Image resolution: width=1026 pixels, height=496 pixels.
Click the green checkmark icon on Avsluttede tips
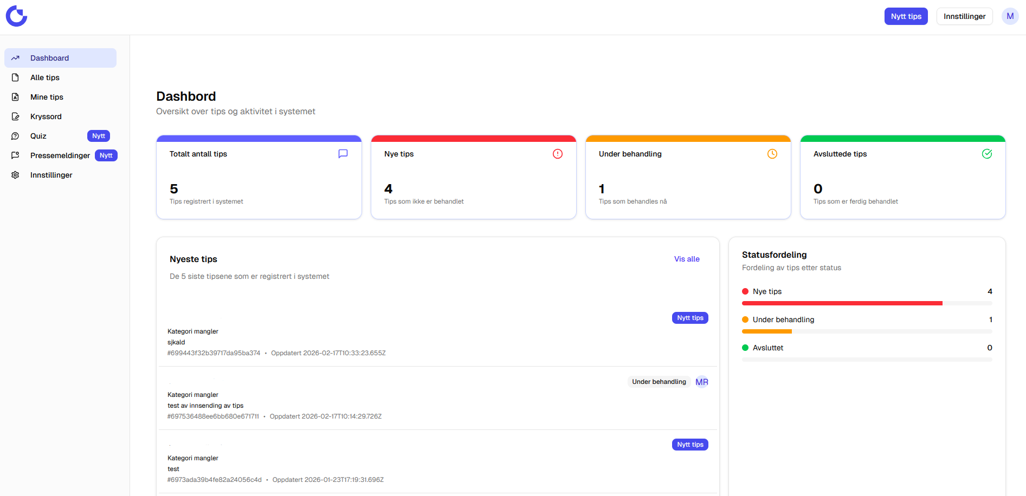click(x=986, y=154)
